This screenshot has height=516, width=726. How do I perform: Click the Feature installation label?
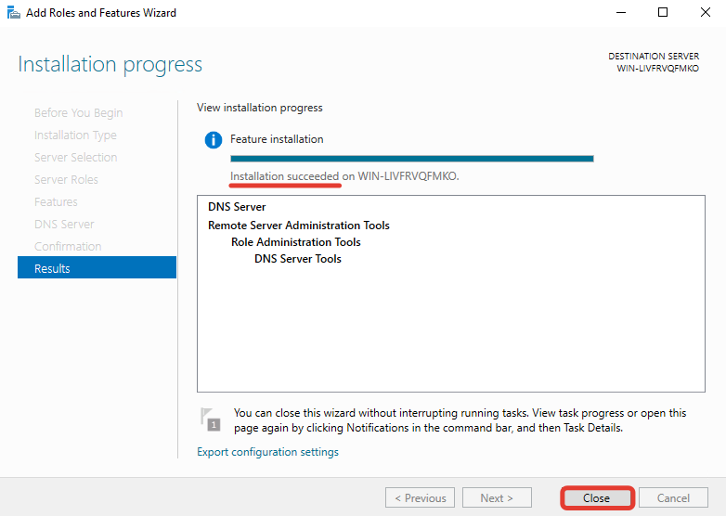point(277,139)
